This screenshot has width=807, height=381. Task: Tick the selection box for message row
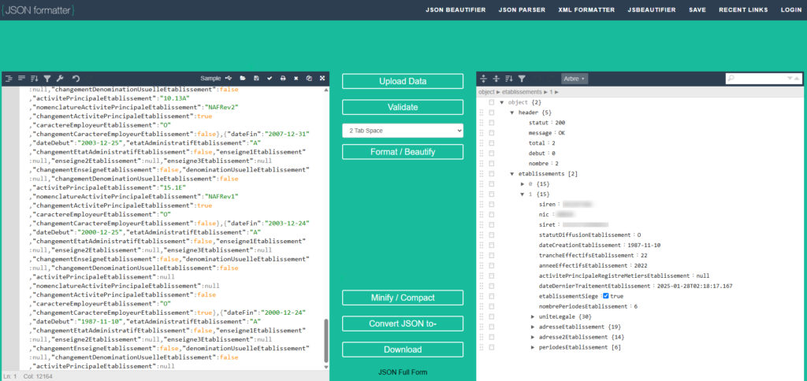point(492,133)
